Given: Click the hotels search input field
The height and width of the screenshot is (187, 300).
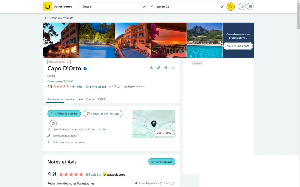Looking at the screenshot, I should tap(112, 7).
